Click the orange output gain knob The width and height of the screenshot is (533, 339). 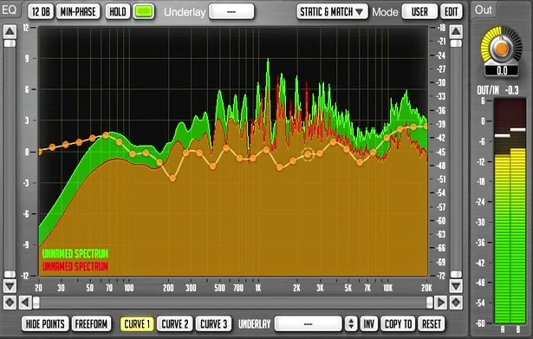[502, 49]
